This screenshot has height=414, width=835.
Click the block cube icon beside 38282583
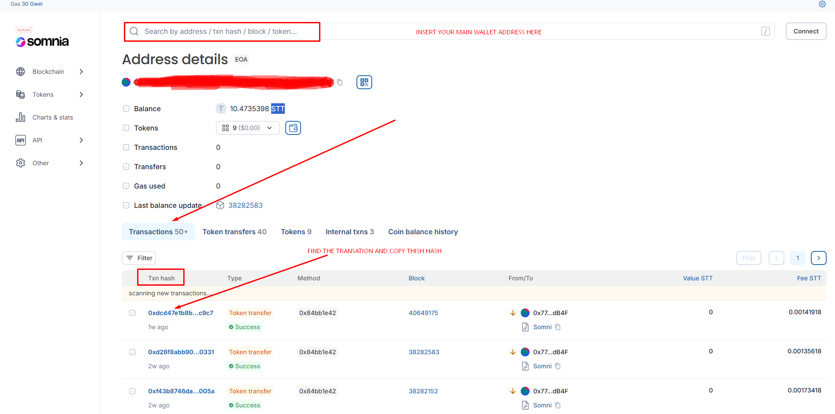tap(220, 205)
